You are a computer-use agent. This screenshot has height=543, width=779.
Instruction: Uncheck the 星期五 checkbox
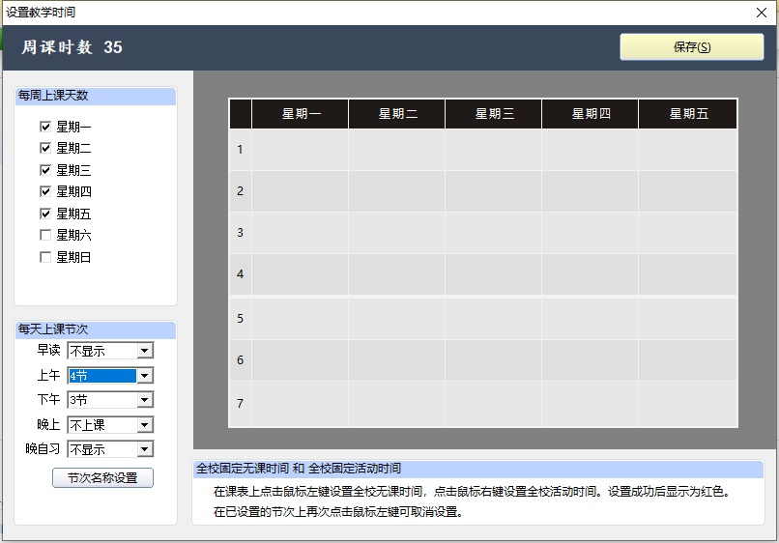tap(45, 214)
